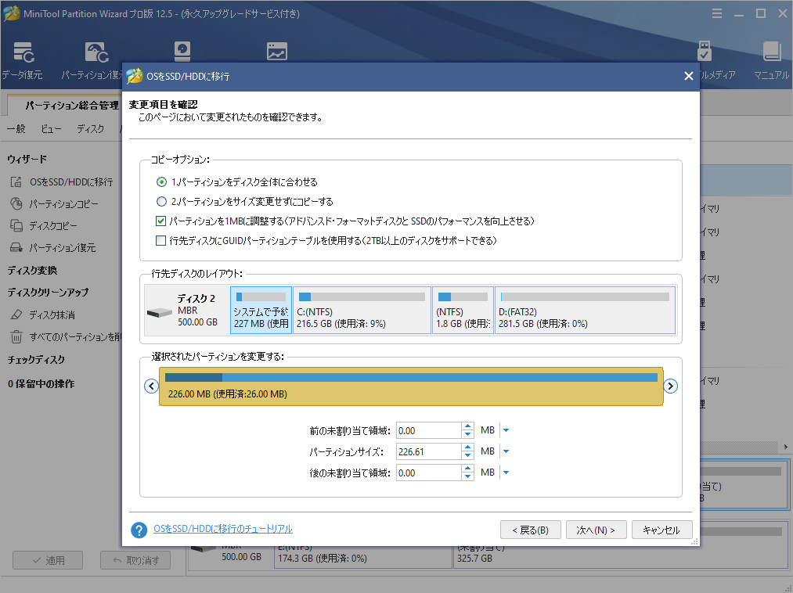
Task: Open OSをSSD/HDDに移行のチュートリアル link
Action: pyautogui.click(x=223, y=529)
